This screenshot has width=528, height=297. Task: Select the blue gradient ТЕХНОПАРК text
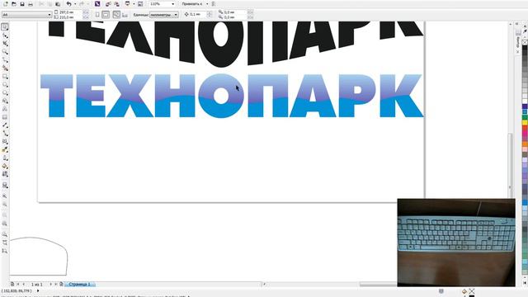click(x=232, y=96)
